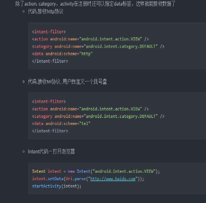This screenshot has width=206, height=203.
Task: Click the startActivity(intent) line
Action: (57, 186)
